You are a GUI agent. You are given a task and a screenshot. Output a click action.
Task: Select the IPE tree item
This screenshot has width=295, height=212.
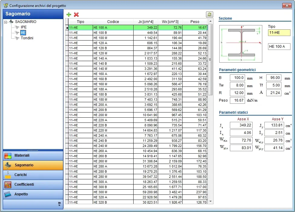click(x=24, y=27)
